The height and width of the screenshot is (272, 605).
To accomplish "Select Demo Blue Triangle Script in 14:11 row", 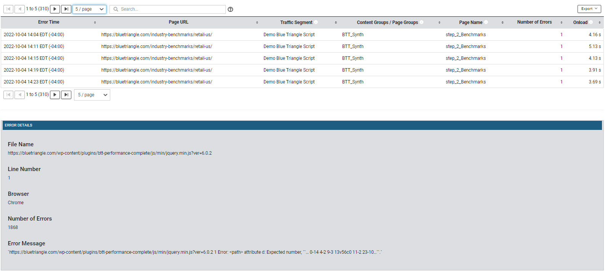I will pyautogui.click(x=289, y=46).
